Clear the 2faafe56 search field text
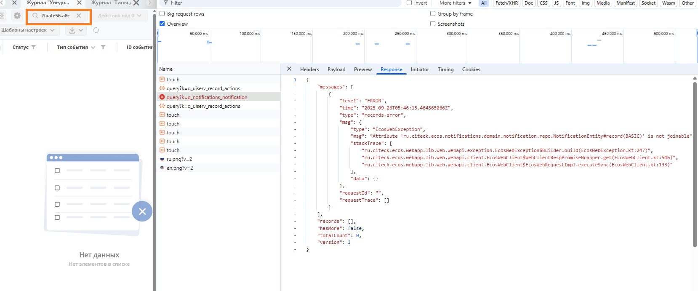 [x=79, y=16]
